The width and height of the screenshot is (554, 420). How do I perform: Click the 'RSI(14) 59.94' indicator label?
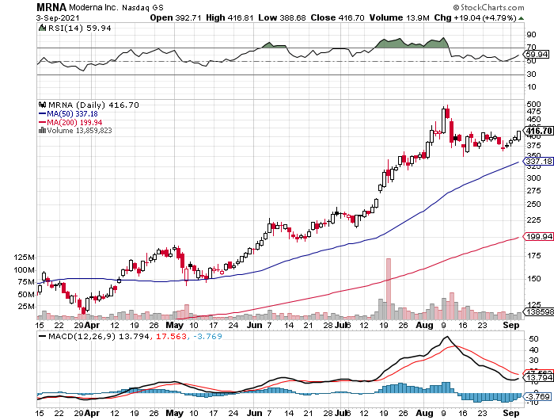tap(79, 28)
